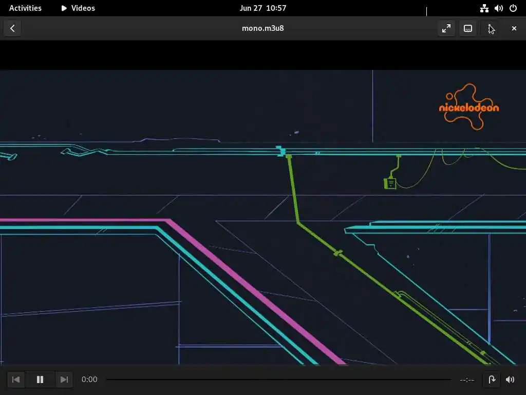Image resolution: width=526 pixels, height=395 pixels.
Task: Click the mono.m3u8 title text
Action: tap(263, 28)
